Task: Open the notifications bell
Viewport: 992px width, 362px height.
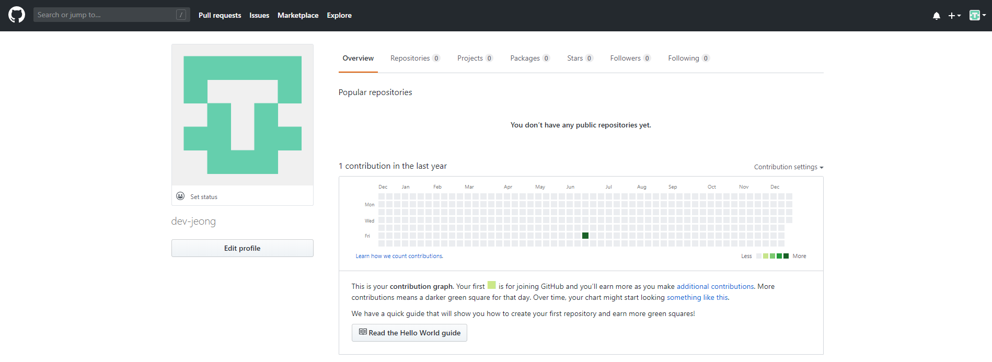Action: [937, 16]
